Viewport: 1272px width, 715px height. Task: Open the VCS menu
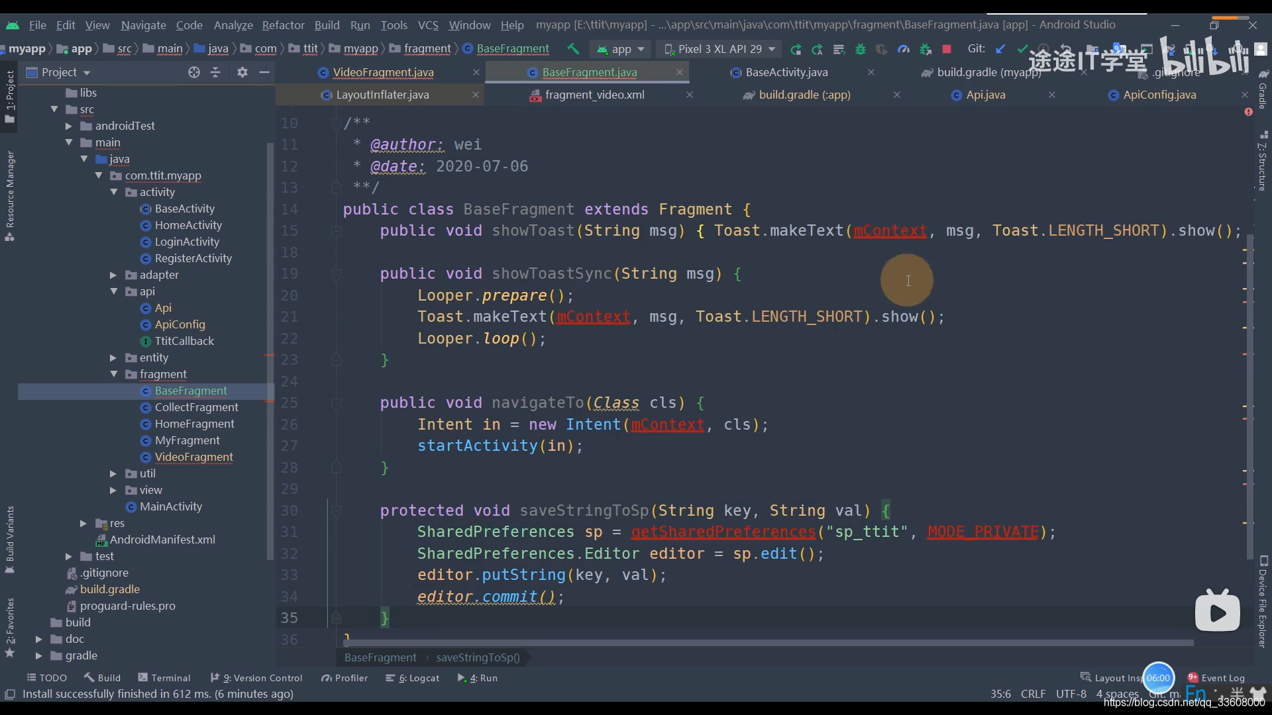coord(428,25)
